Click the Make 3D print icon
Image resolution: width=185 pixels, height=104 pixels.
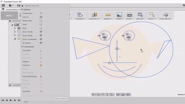pyautogui.click(x=129, y=15)
